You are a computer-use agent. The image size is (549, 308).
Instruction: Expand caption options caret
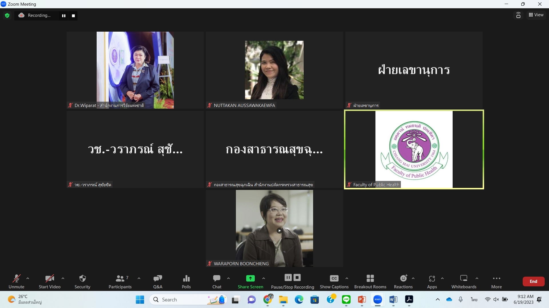pyautogui.click(x=347, y=278)
